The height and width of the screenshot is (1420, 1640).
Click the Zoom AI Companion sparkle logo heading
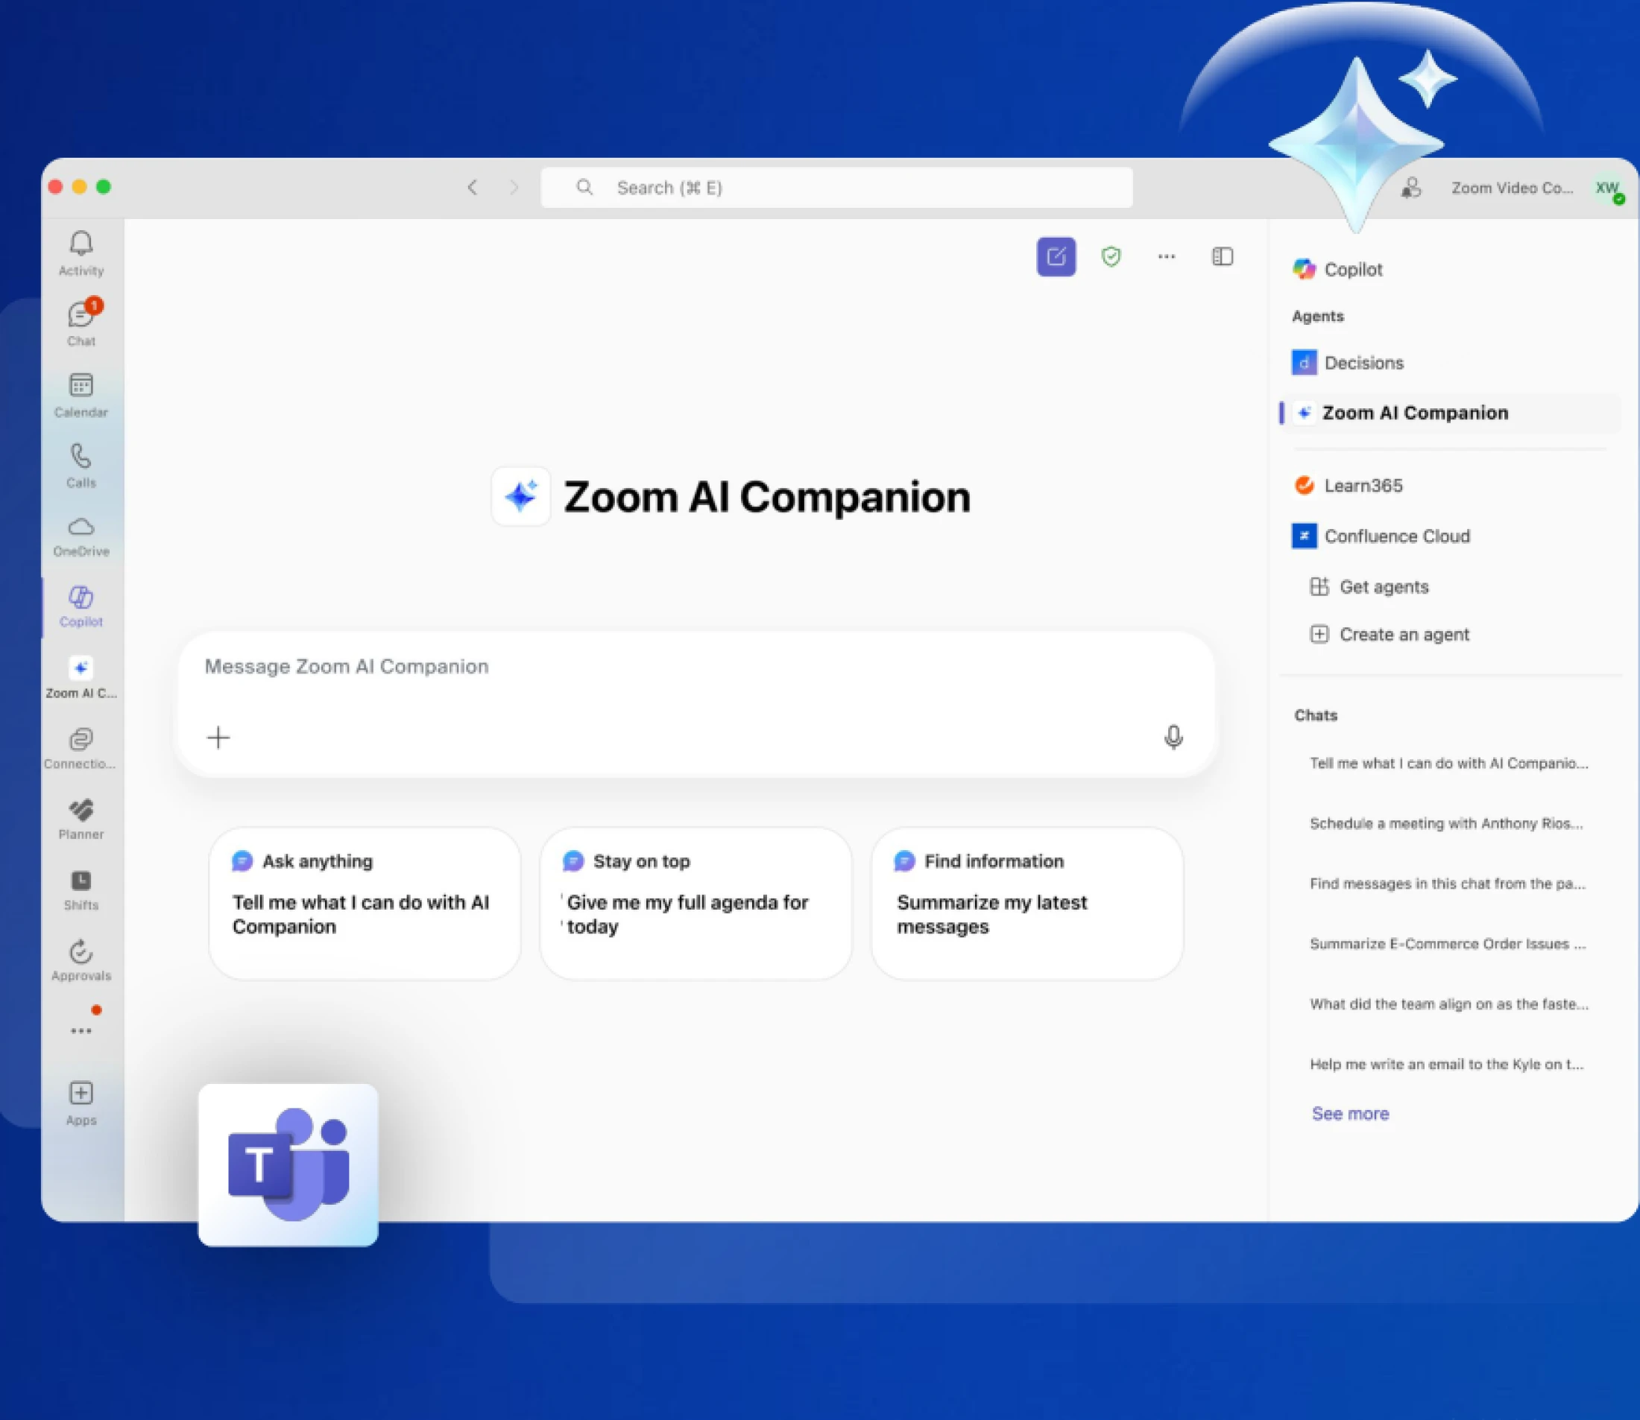[x=731, y=497]
